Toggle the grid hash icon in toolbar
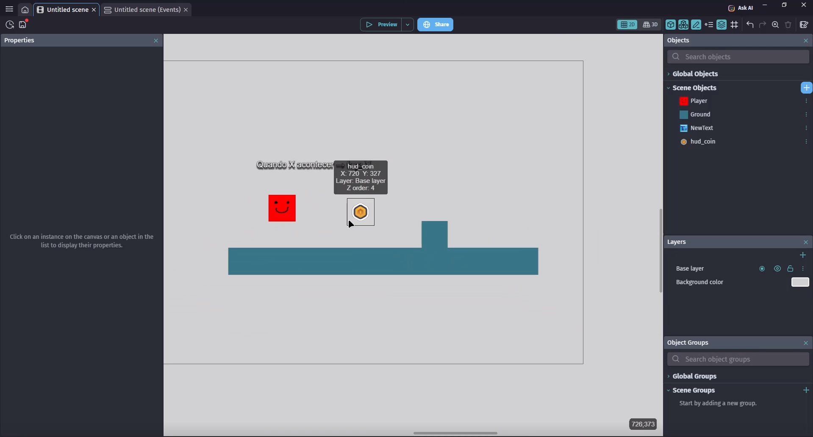This screenshot has width=813, height=437. point(735,25)
